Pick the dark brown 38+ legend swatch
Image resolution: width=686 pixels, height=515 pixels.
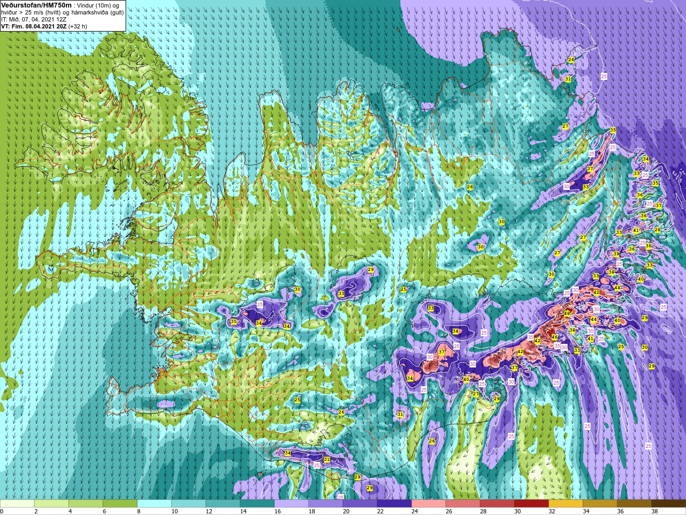tap(669, 504)
